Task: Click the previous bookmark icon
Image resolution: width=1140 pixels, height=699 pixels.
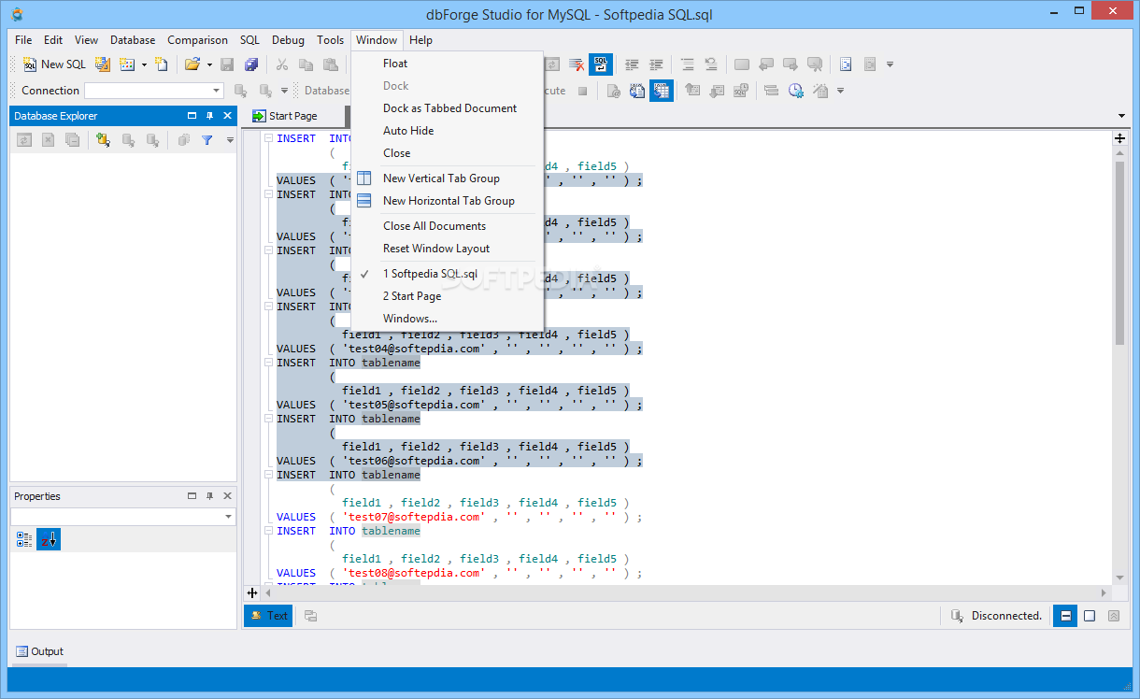Action: (x=766, y=64)
